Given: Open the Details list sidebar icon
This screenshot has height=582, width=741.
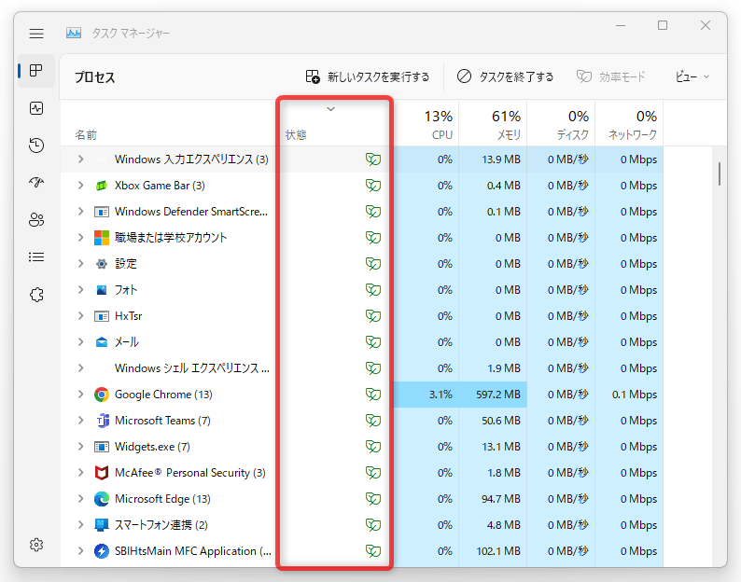Looking at the screenshot, I should click(36, 257).
